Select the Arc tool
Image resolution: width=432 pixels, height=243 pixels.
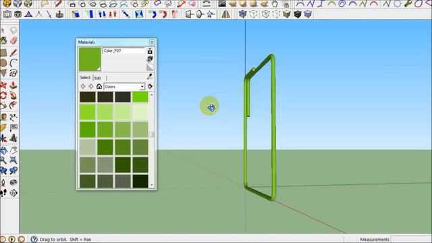tap(13, 63)
